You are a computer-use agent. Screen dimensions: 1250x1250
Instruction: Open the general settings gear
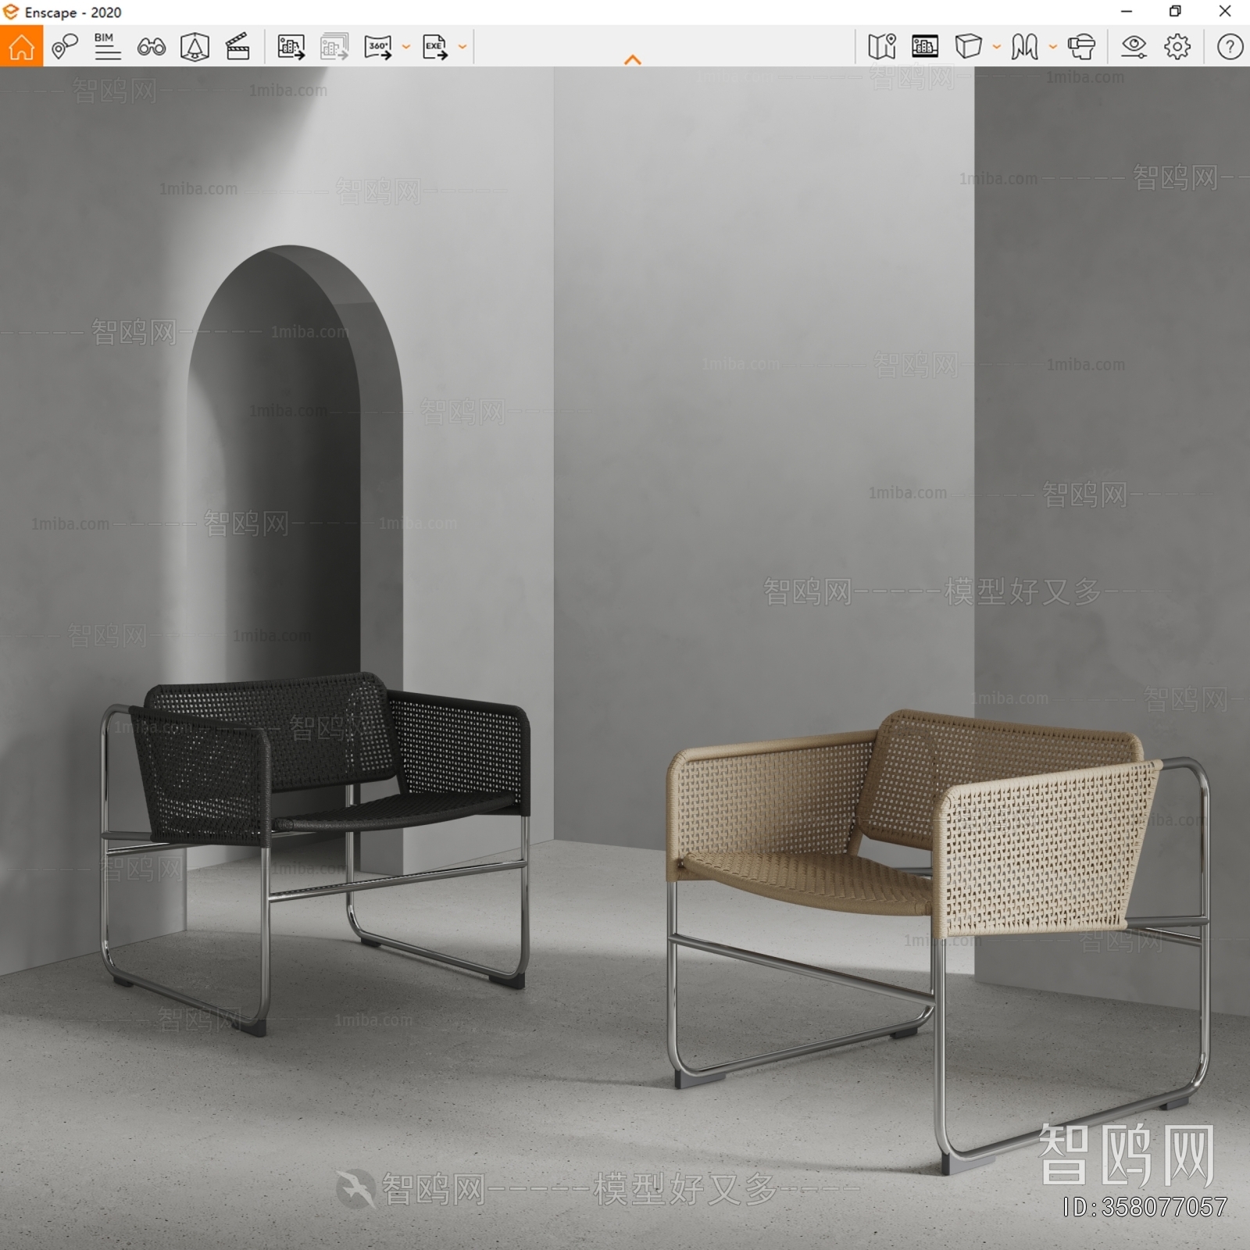(1177, 47)
